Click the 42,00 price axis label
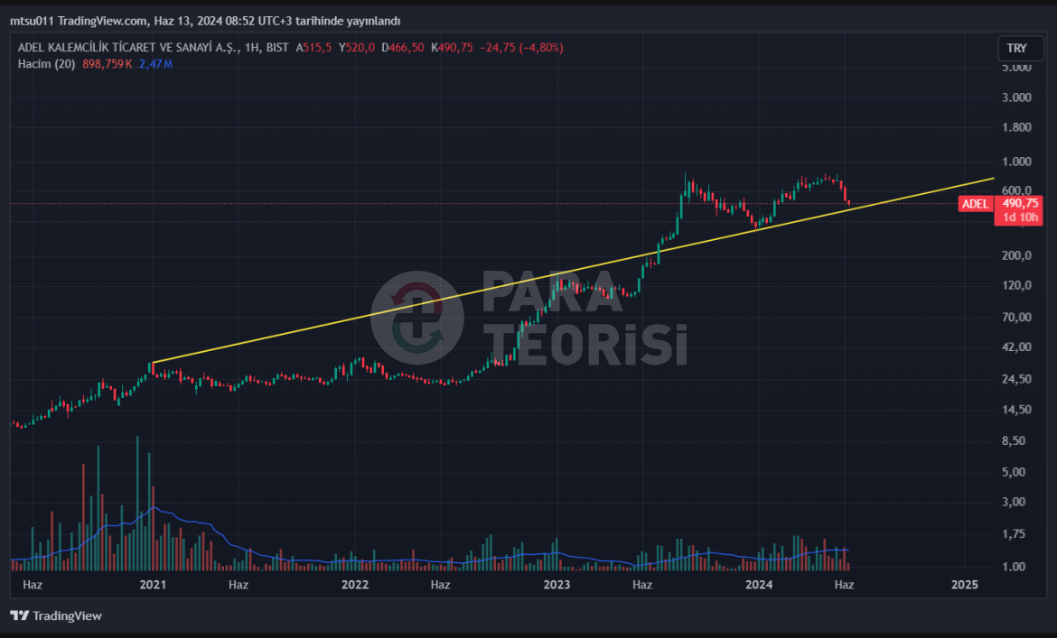The width and height of the screenshot is (1057, 638). (1016, 347)
